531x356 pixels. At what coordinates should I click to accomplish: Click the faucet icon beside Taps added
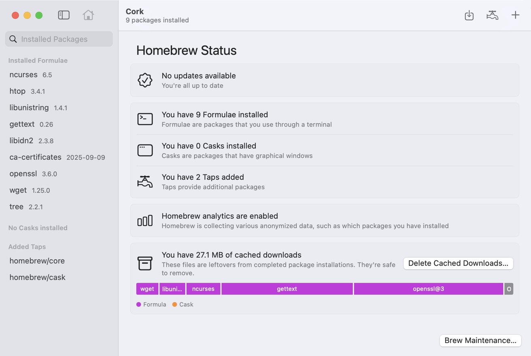tap(145, 181)
